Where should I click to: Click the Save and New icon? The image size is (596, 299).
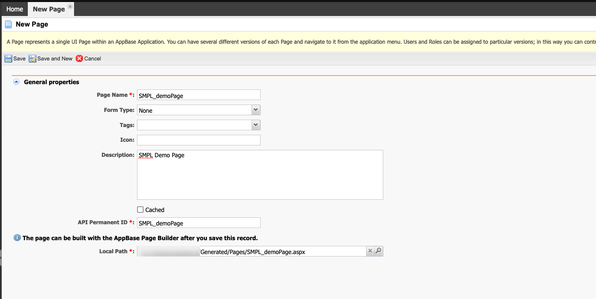[32, 59]
